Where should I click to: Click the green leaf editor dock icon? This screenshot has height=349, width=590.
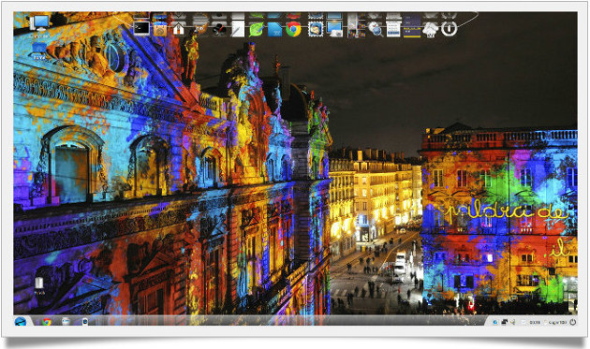(x=257, y=29)
